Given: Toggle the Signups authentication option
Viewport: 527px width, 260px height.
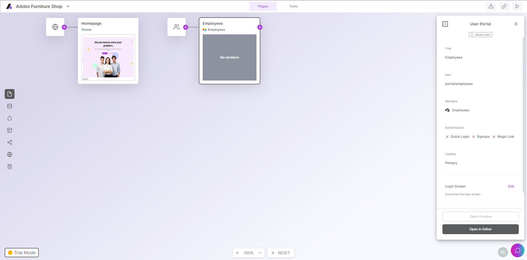Looking at the screenshot, I should coord(481,137).
